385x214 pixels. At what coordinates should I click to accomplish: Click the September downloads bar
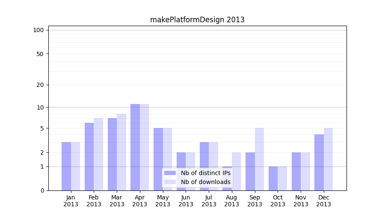259,159
